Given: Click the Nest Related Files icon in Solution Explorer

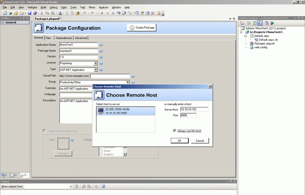Looking at the screenshot, I should pyautogui.click(x=260, y=23).
